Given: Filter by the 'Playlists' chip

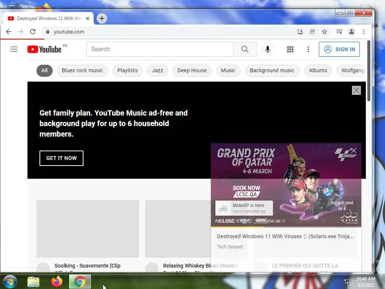Looking at the screenshot, I should pos(127,70).
